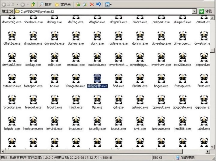Image resolution: width=216 pixels, height=161 pixels.
Task: Click My Computer (我的电脑) in status bar
Action: pos(187,157)
